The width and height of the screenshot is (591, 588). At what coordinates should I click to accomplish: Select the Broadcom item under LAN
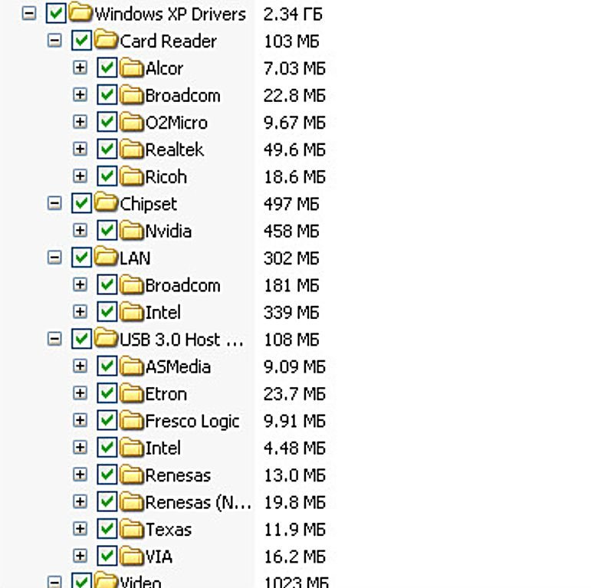coord(182,285)
